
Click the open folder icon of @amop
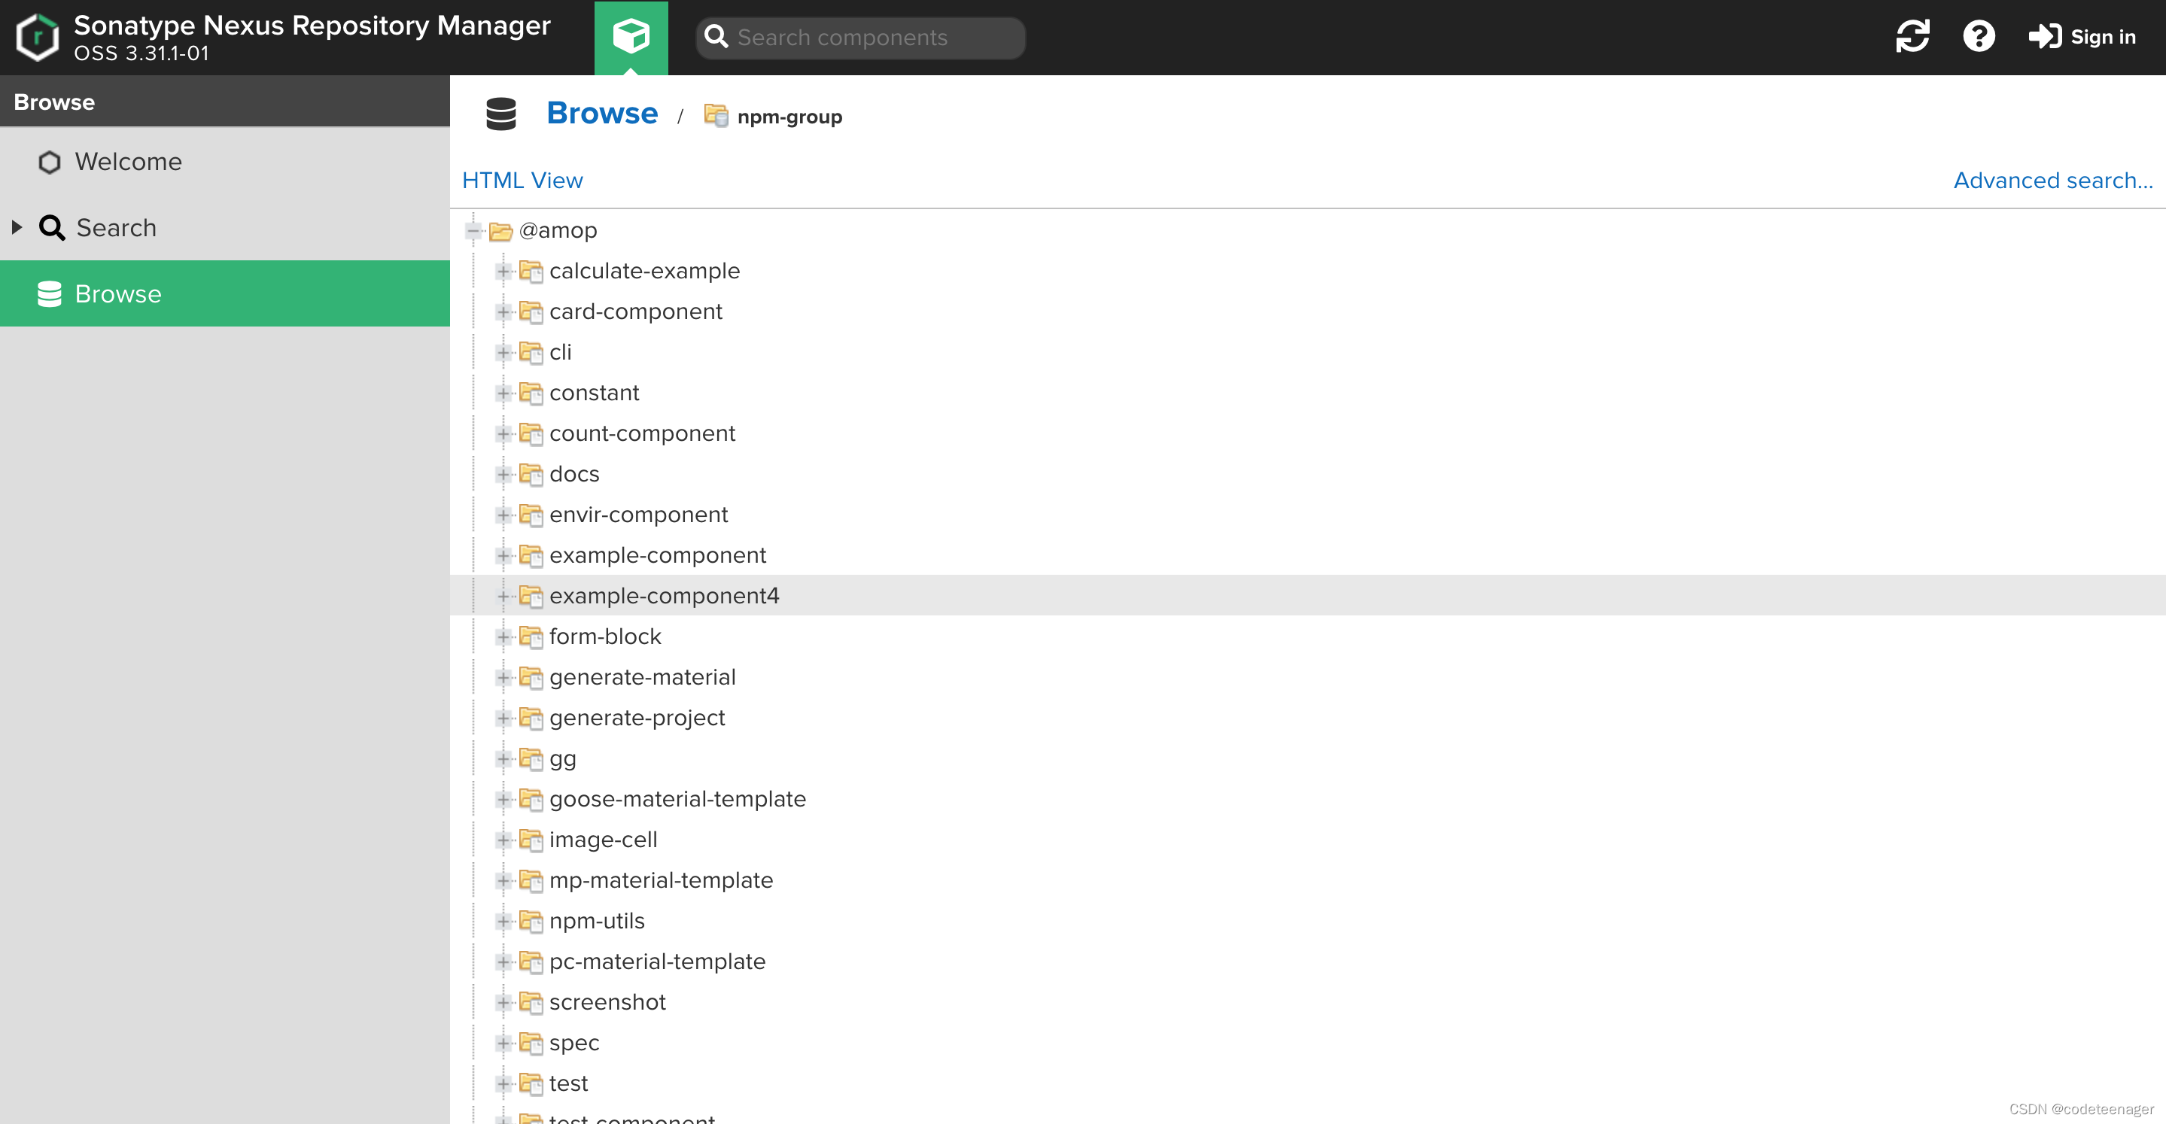coord(500,230)
